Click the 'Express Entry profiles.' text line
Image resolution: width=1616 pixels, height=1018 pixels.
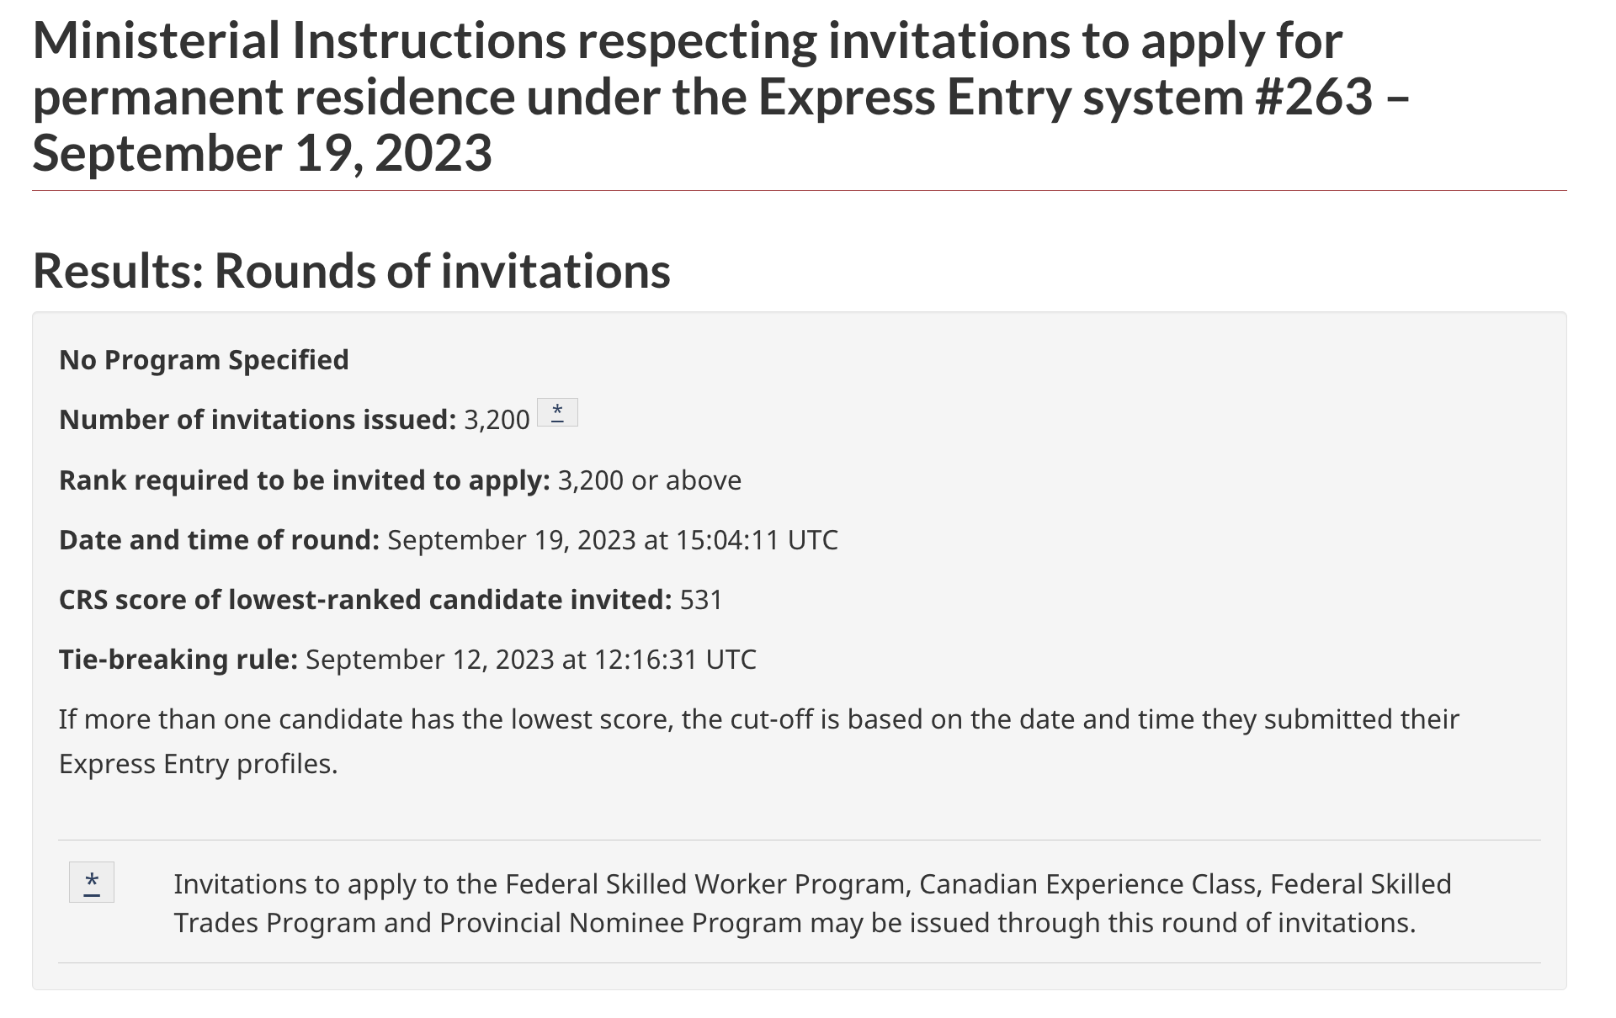coord(198,764)
